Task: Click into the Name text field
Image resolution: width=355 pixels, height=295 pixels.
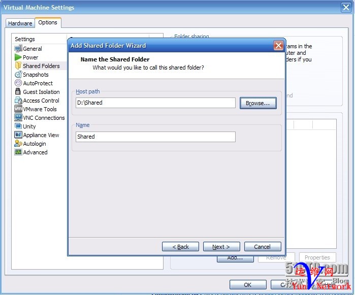Action: pos(155,137)
